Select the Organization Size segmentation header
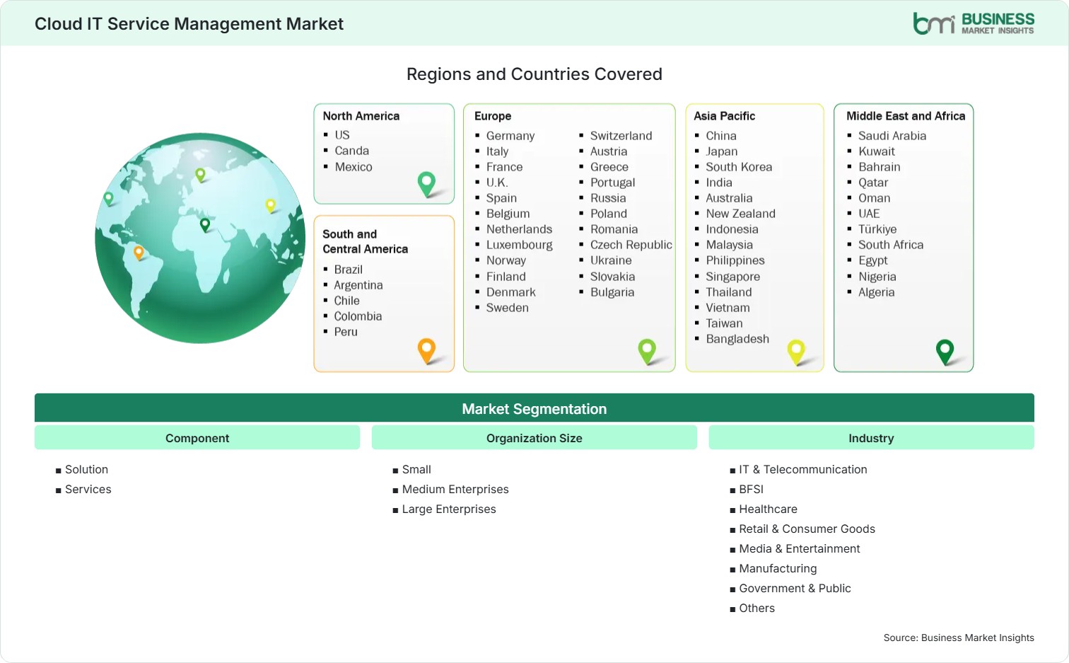This screenshot has width=1069, height=663. [x=534, y=438]
